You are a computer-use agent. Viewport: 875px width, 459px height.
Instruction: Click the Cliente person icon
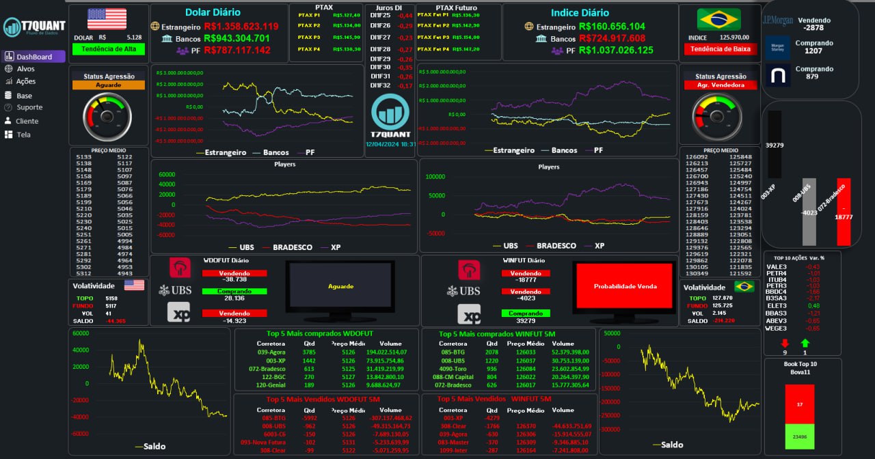pos(9,121)
